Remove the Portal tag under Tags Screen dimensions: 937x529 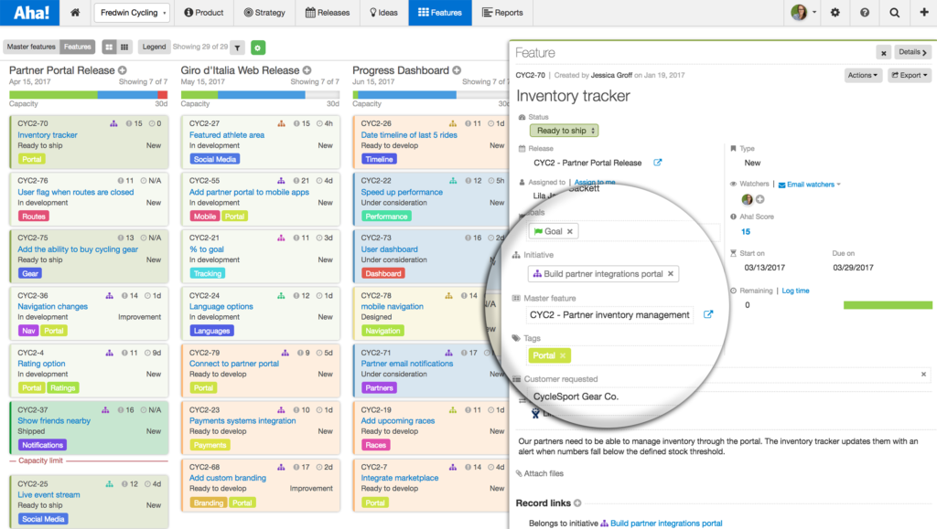[563, 355]
